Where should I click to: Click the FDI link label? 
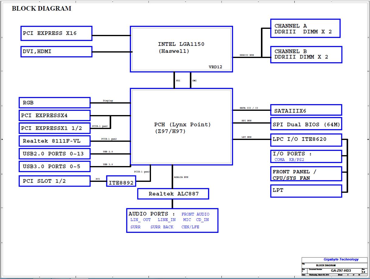178,81
